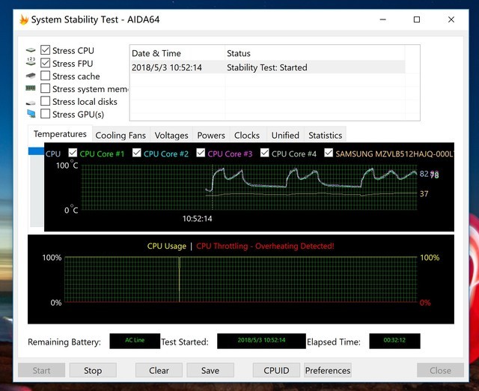This screenshot has height=391, width=479.
Task: Click the 10:52:14 marker on temperature graph
Action: [197, 219]
